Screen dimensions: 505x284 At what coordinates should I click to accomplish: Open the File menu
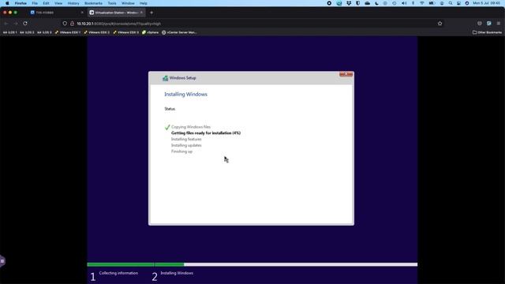tap(35, 3)
